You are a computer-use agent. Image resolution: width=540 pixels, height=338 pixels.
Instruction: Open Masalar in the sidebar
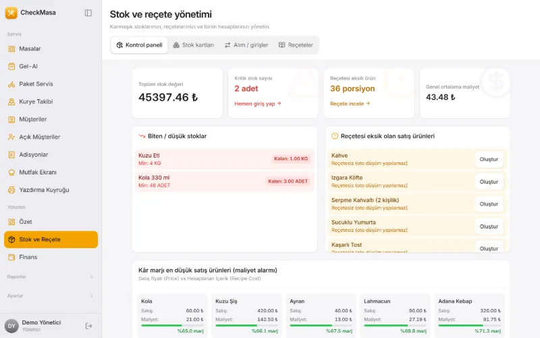click(51, 49)
